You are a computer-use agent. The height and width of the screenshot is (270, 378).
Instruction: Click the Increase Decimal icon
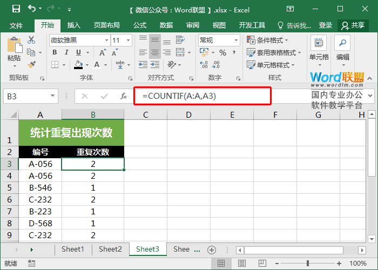[204, 65]
